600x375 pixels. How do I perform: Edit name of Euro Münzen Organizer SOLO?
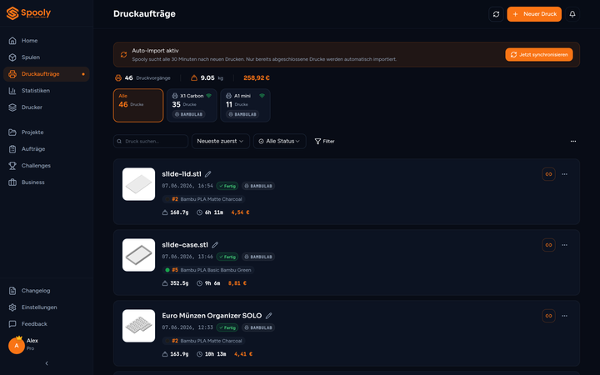[x=269, y=316]
